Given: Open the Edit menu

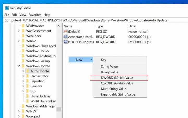Looking at the screenshot, I should pos(14,15).
